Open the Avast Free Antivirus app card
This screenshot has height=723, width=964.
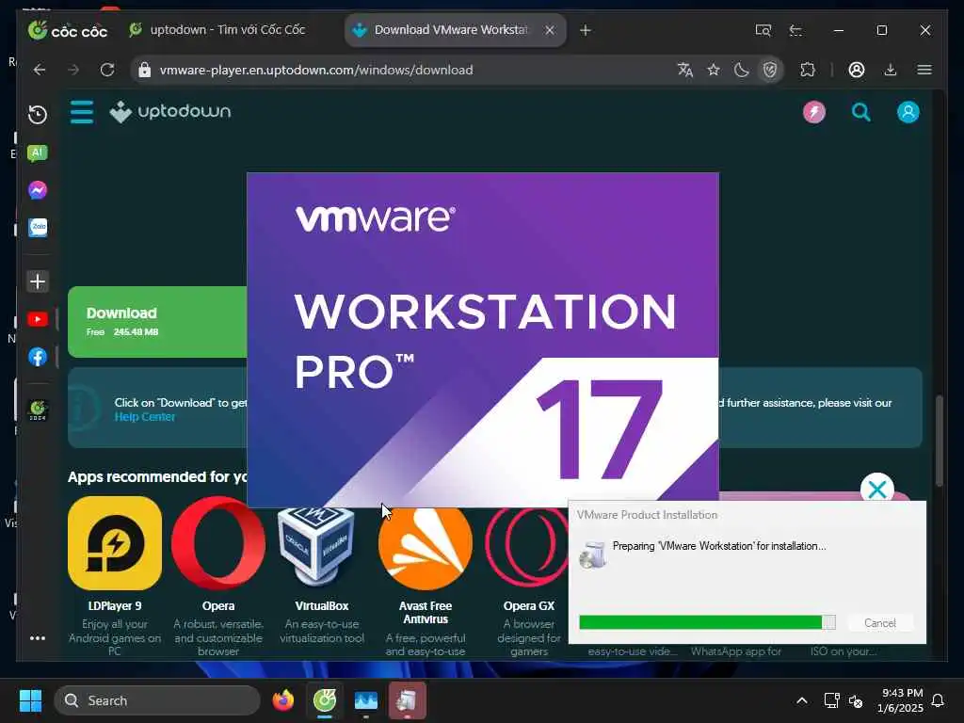(425, 581)
